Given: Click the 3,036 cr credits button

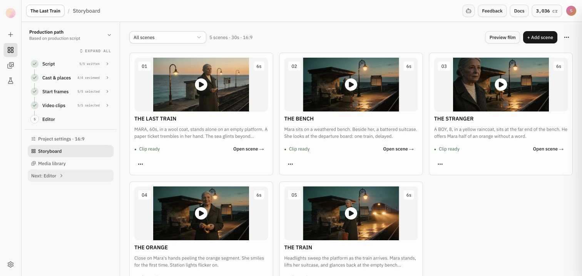Looking at the screenshot, I should pos(547,11).
